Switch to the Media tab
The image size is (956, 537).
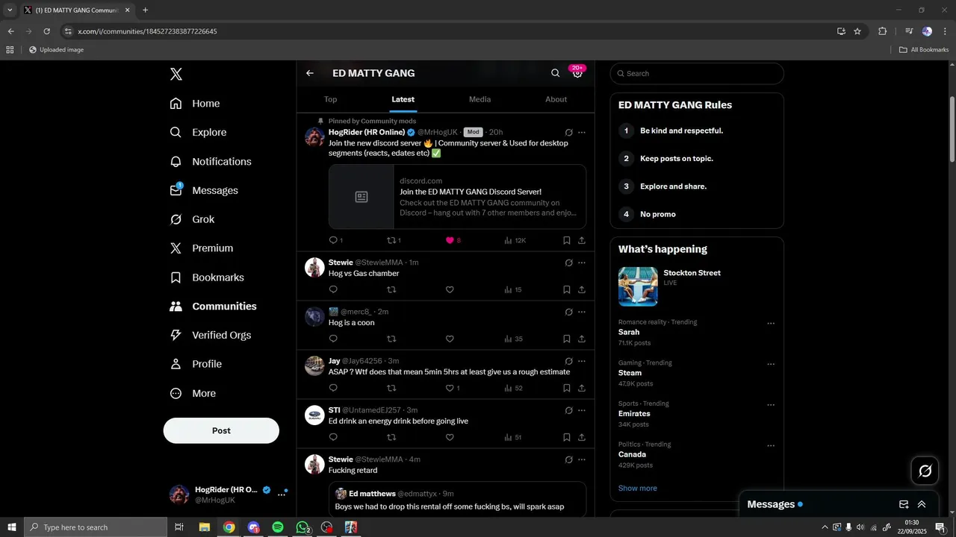[480, 99]
